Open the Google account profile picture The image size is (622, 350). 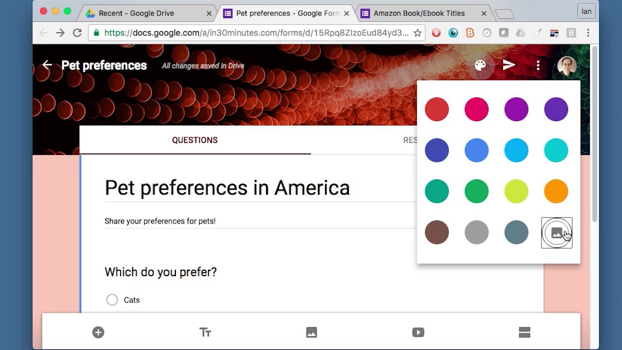click(567, 65)
